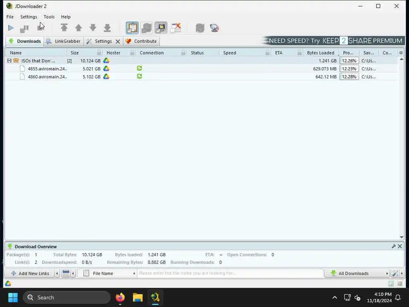409x307 pixels.
Task: Click Google Drive icon in status bar
Action: click(x=8, y=283)
